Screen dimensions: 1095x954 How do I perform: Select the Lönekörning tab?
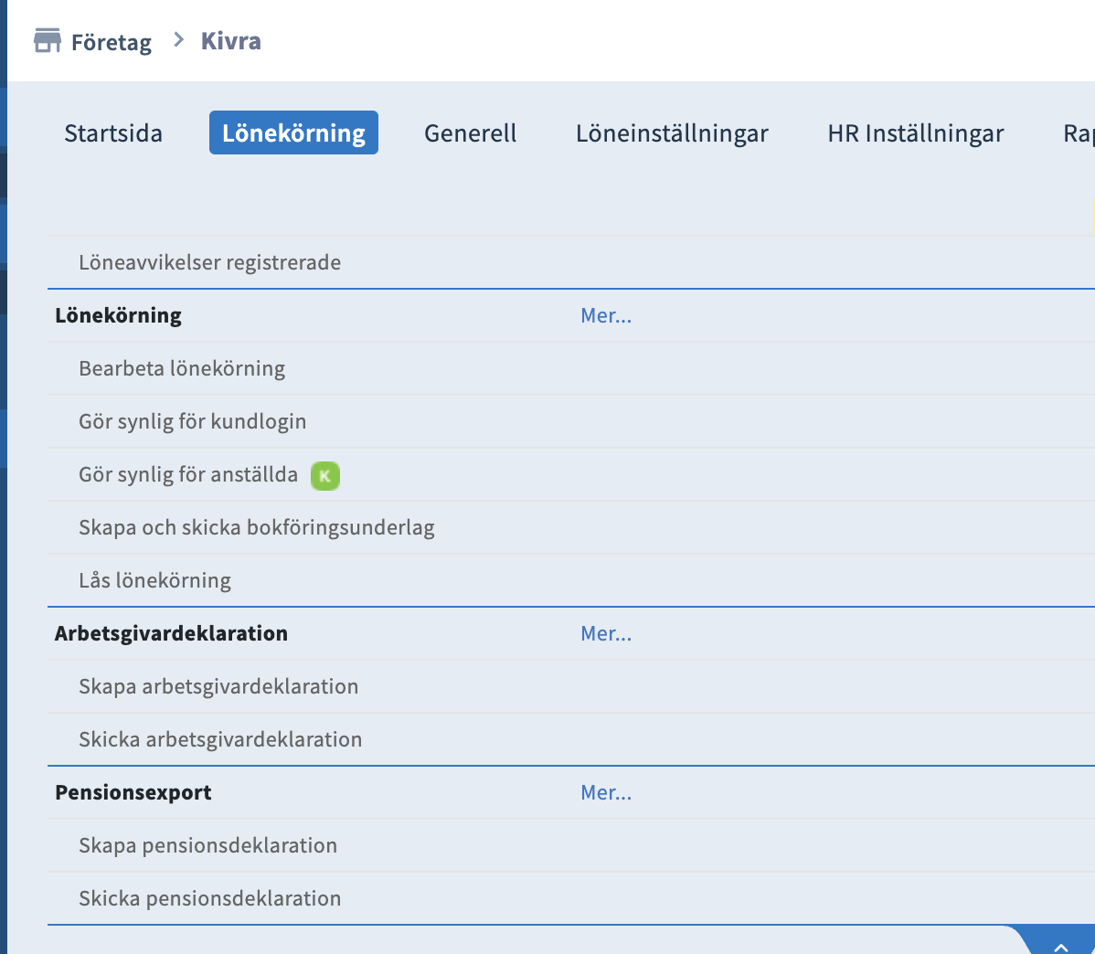tap(293, 133)
